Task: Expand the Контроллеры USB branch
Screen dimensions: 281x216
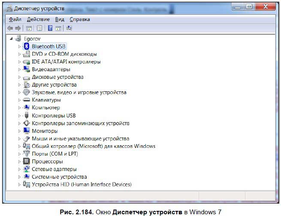Action: [19, 116]
